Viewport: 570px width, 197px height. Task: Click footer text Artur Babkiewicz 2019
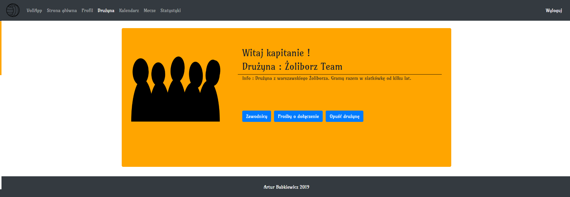pyautogui.click(x=286, y=187)
